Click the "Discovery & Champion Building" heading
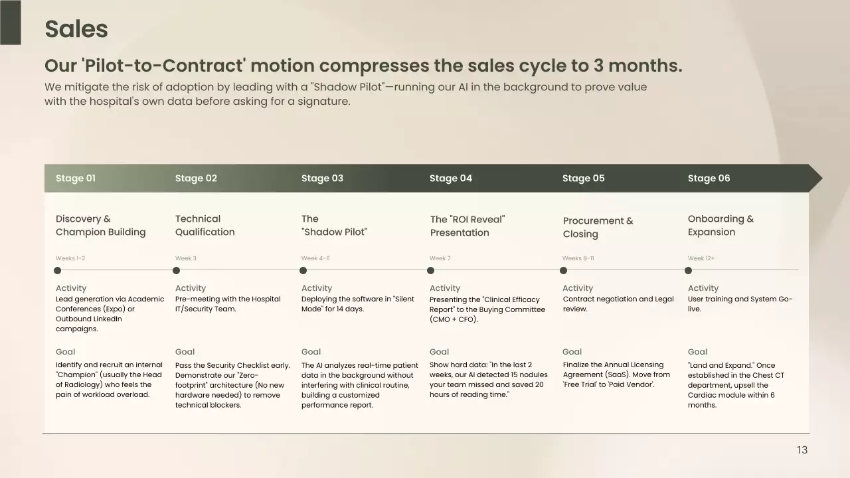The width and height of the screenshot is (850, 478). click(100, 225)
